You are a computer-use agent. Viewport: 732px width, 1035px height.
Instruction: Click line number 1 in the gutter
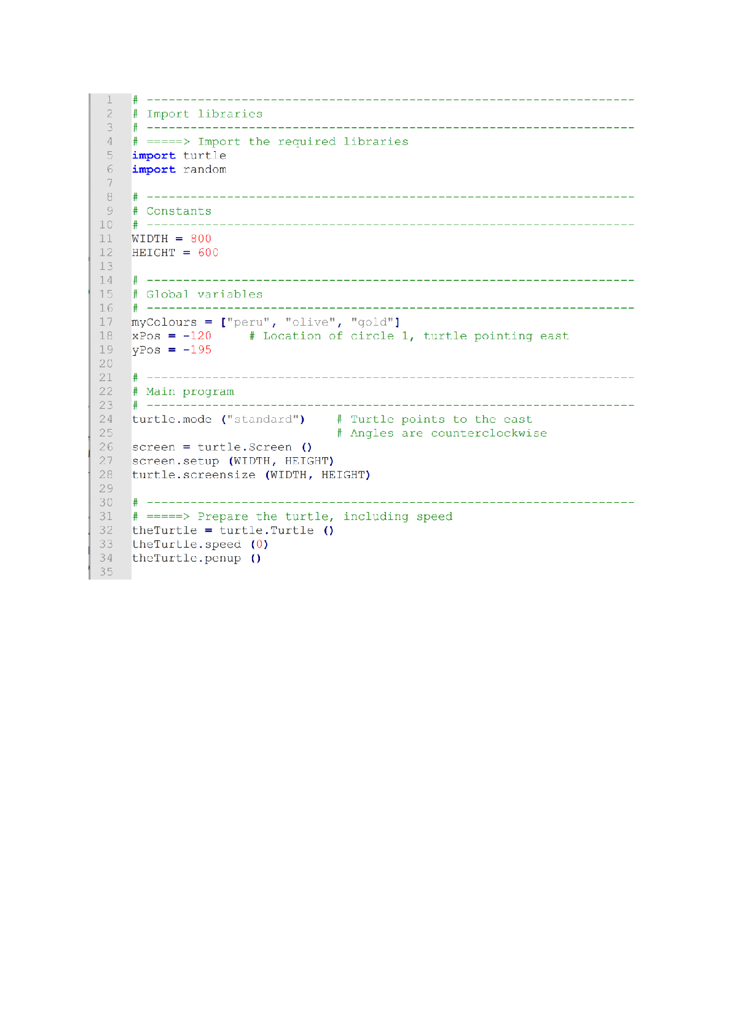click(109, 100)
